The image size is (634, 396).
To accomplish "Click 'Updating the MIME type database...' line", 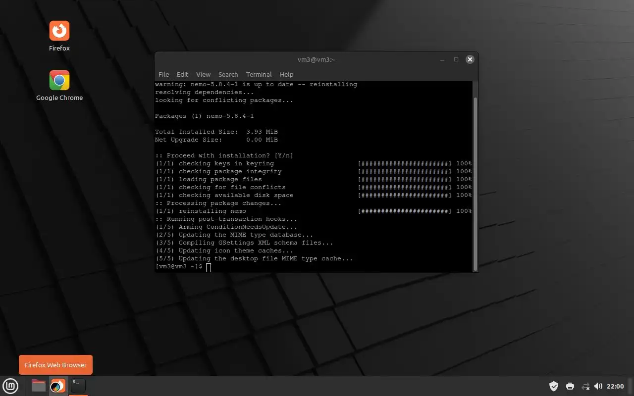I will point(234,235).
